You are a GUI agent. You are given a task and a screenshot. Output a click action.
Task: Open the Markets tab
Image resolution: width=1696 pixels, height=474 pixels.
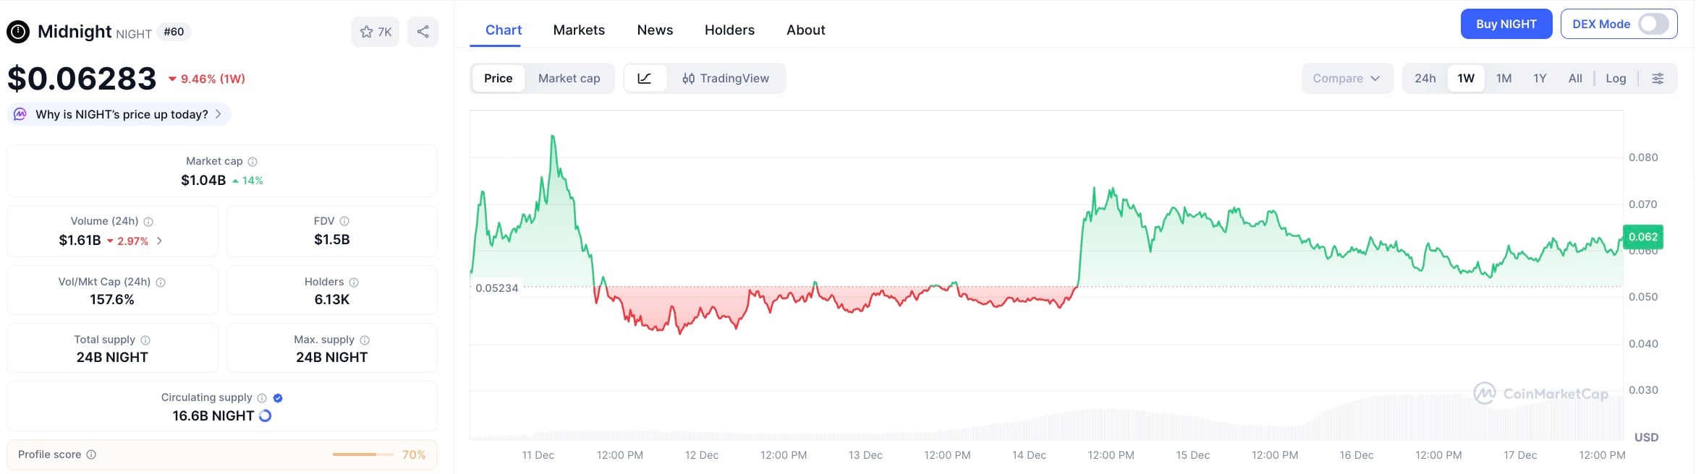point(579,30)
